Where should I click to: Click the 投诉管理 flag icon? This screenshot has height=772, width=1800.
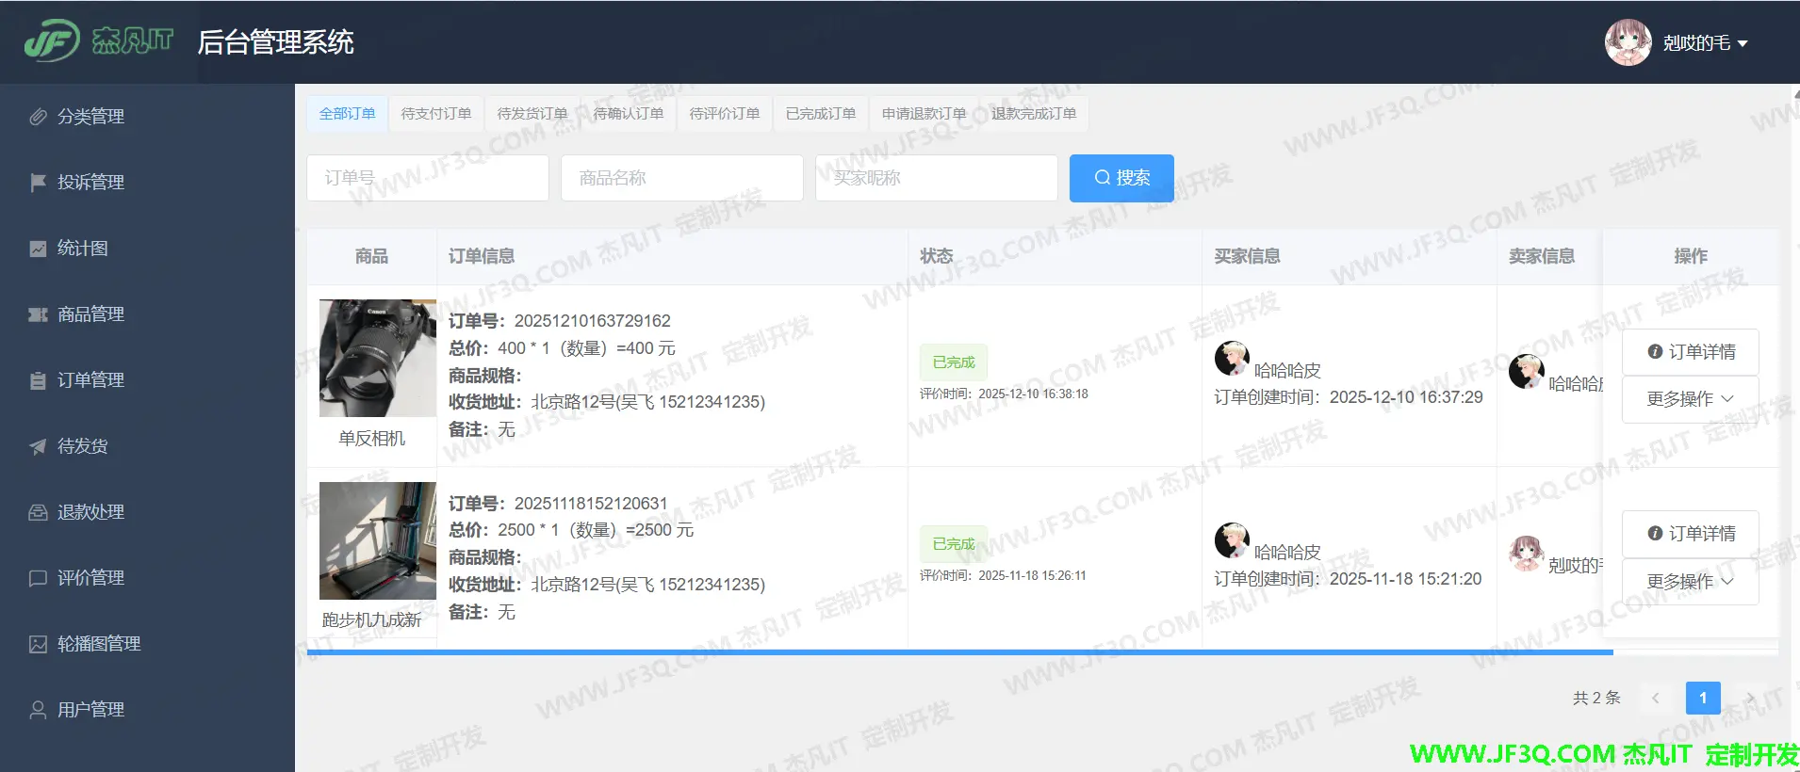tap(38, 183)
